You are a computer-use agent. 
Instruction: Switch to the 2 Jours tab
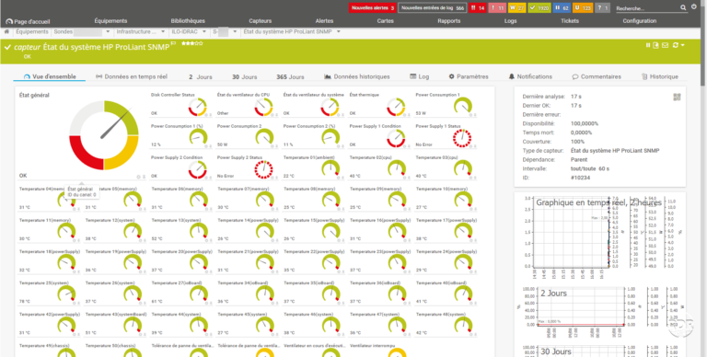click(200, 77)
